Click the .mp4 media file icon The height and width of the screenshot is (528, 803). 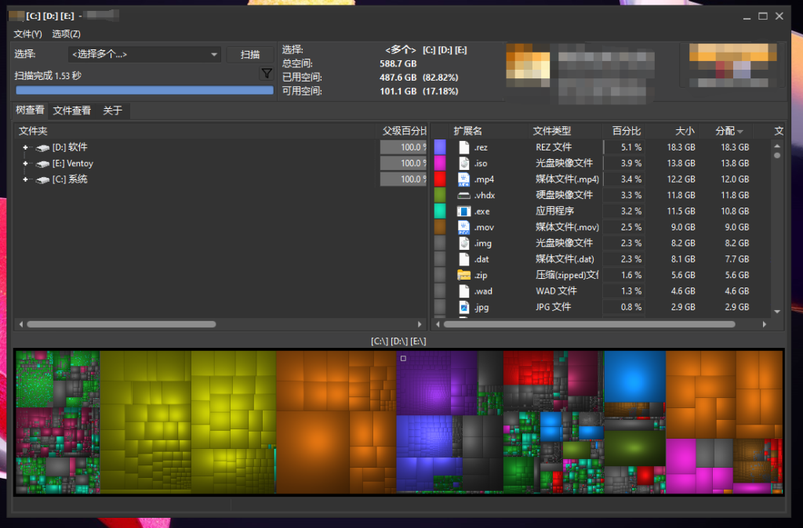(463, 179)
